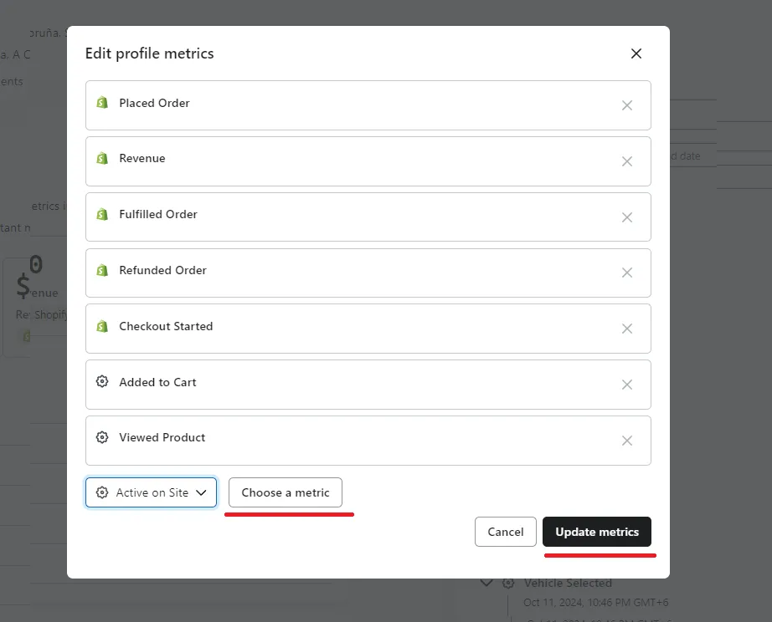
Task: Remove the Checkout Started metric
Action: coord(626,329)
